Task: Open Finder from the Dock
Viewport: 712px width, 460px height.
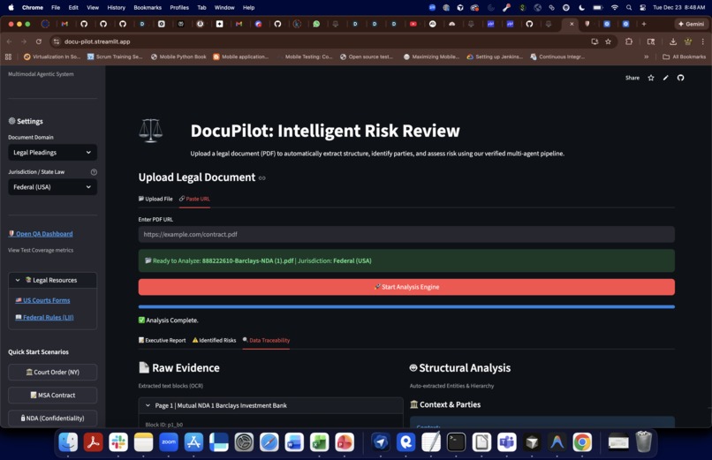Action: pos(68,441)
